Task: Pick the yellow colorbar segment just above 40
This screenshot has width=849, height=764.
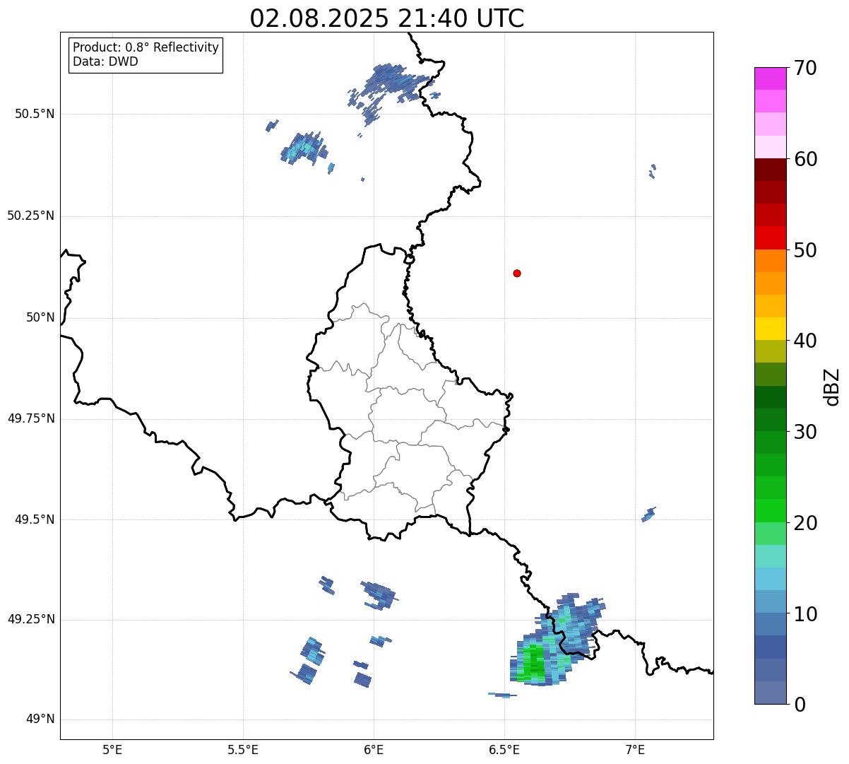Action: pos(770,329)
